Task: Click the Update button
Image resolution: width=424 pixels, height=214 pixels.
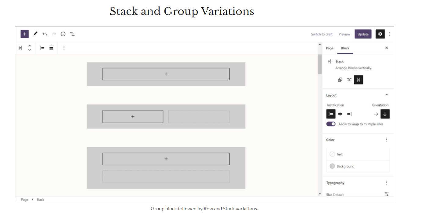Action: coord(363,34)
